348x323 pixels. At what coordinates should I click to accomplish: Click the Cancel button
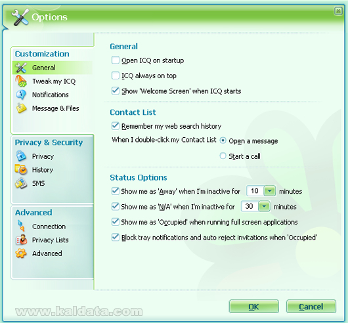pos(311,307)
